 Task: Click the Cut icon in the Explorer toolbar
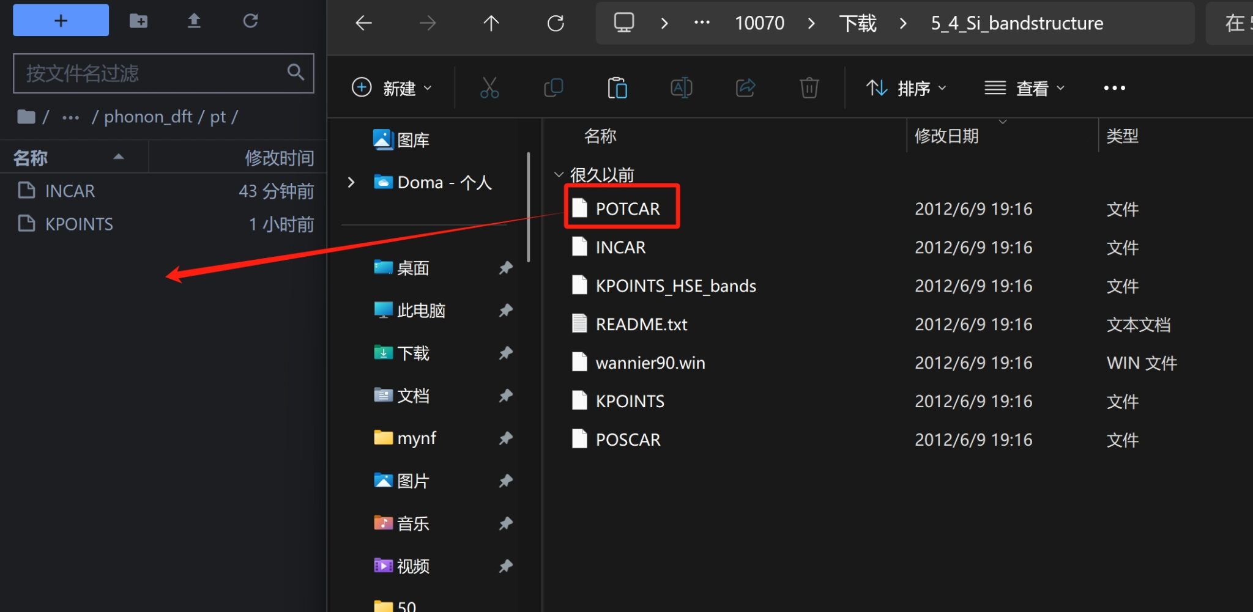[x=491, y=87]
